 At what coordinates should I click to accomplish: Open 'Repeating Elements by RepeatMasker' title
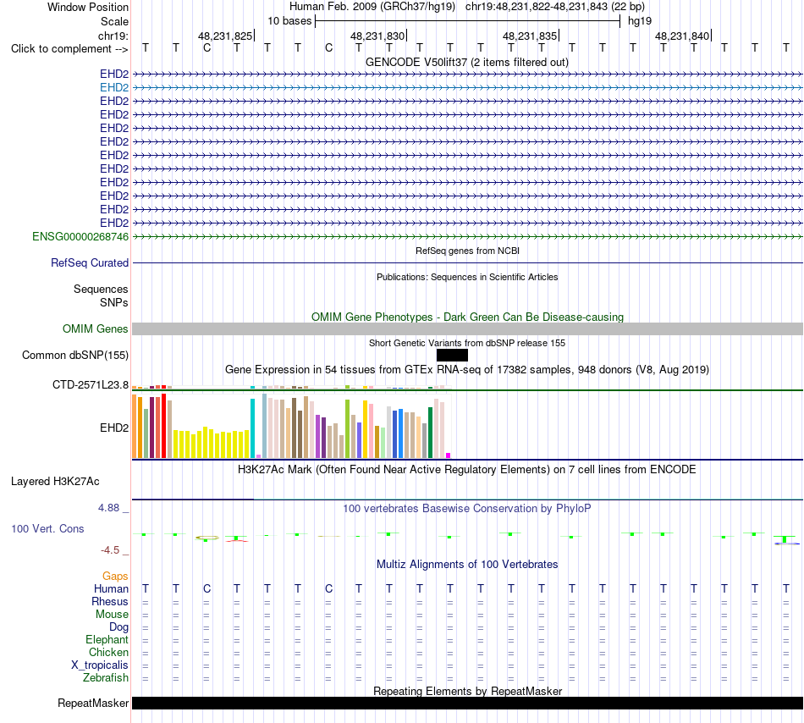tap(467, 691)
